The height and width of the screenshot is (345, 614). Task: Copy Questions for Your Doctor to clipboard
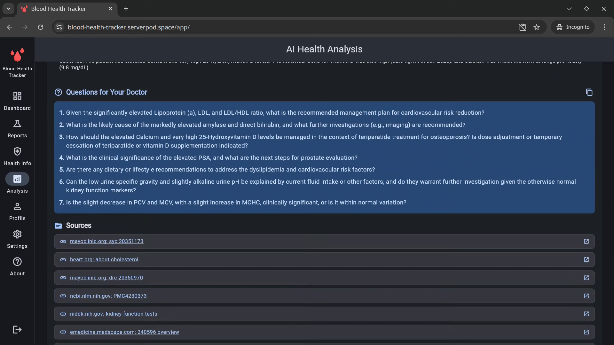click(589, 92)
